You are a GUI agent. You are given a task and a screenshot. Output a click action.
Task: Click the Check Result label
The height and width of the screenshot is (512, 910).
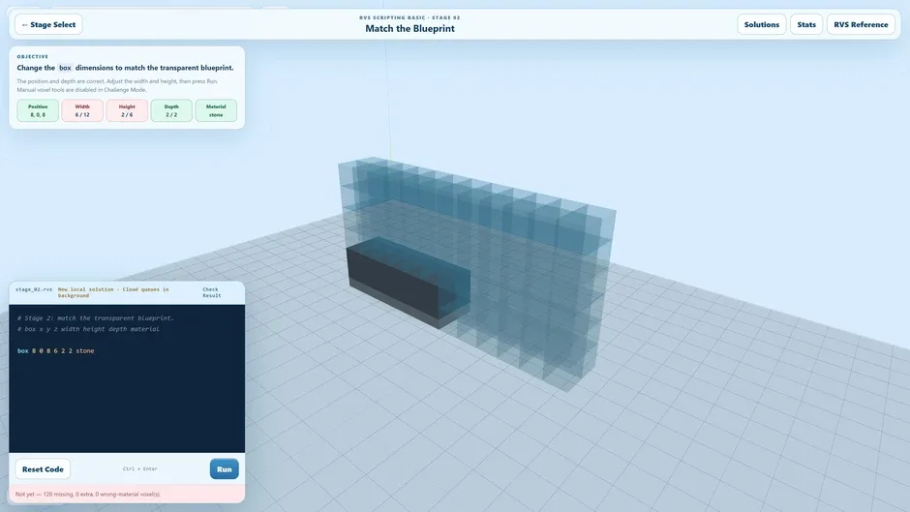coord(211,292)
